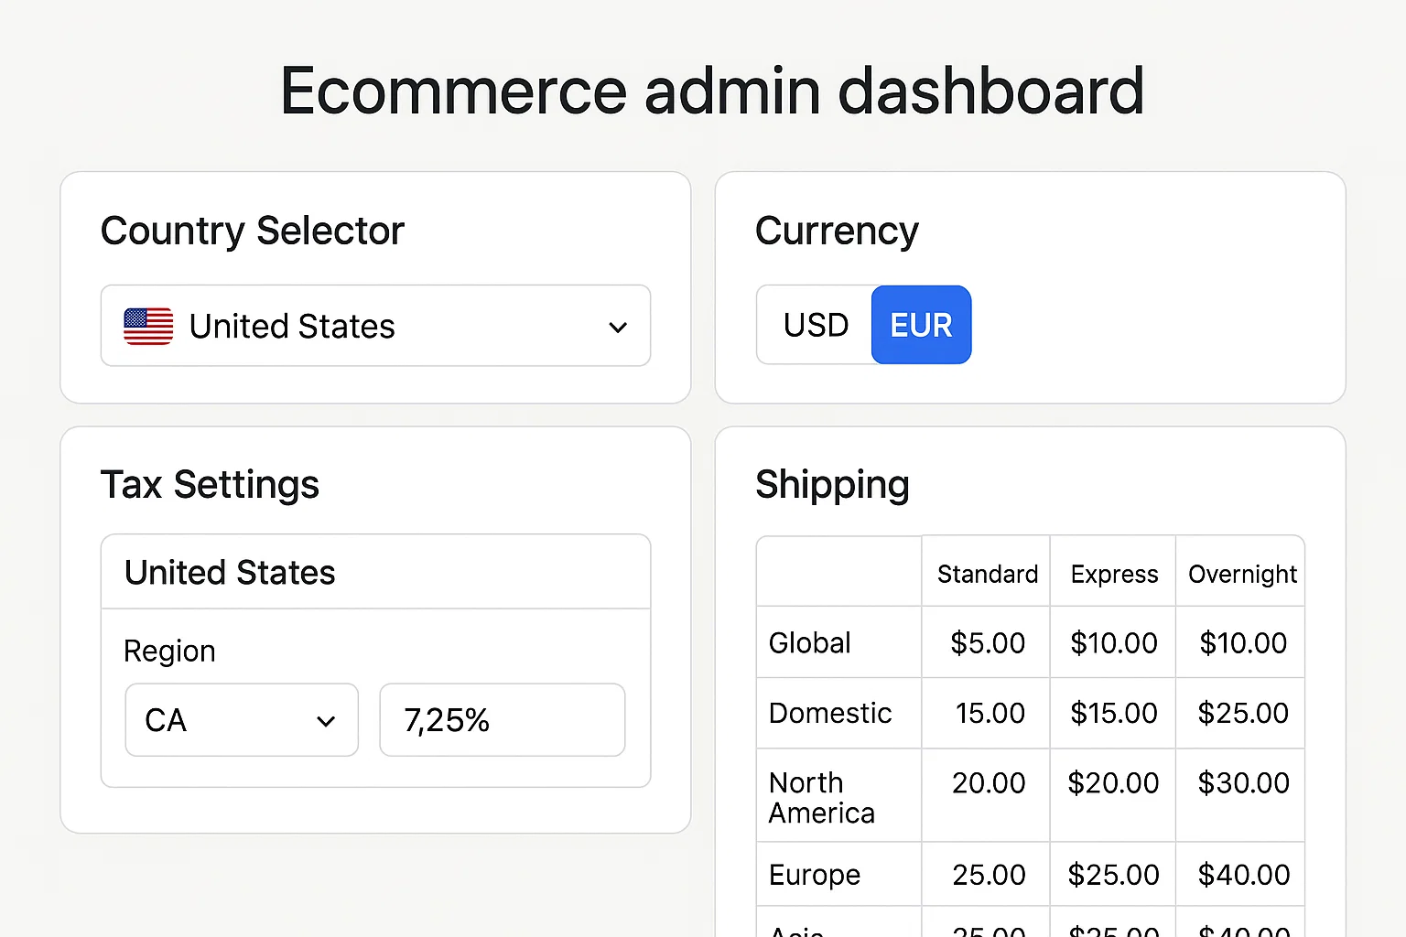
Task: Click Global Express rate $10.00 cell
Action: (1113, 642)
